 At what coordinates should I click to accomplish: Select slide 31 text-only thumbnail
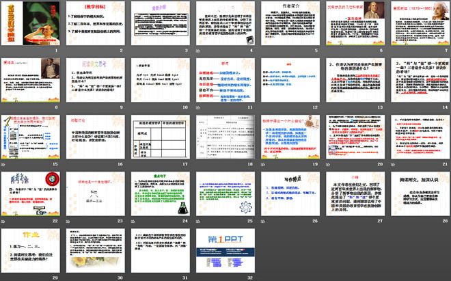pos(161,250)
